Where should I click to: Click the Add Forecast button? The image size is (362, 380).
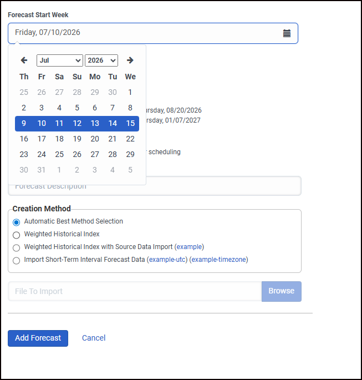coord(38,338)
